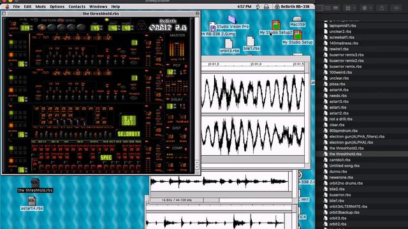Open the Finder action gear dropdown
408x229 pixels.
tap(367, 8)
